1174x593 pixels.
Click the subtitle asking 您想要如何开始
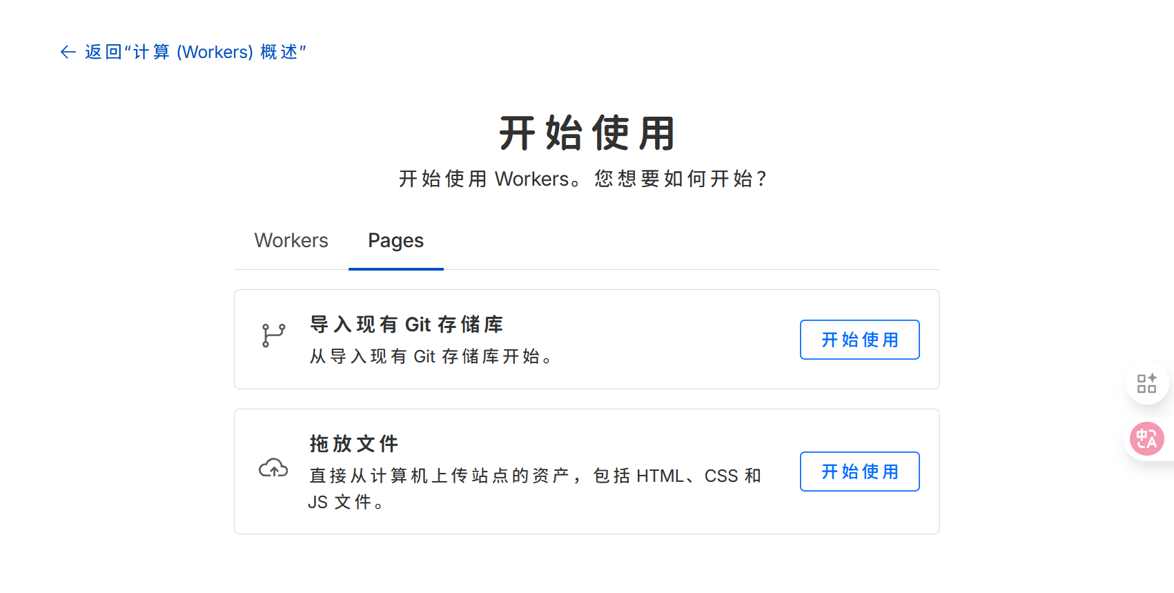click(680, 179)
